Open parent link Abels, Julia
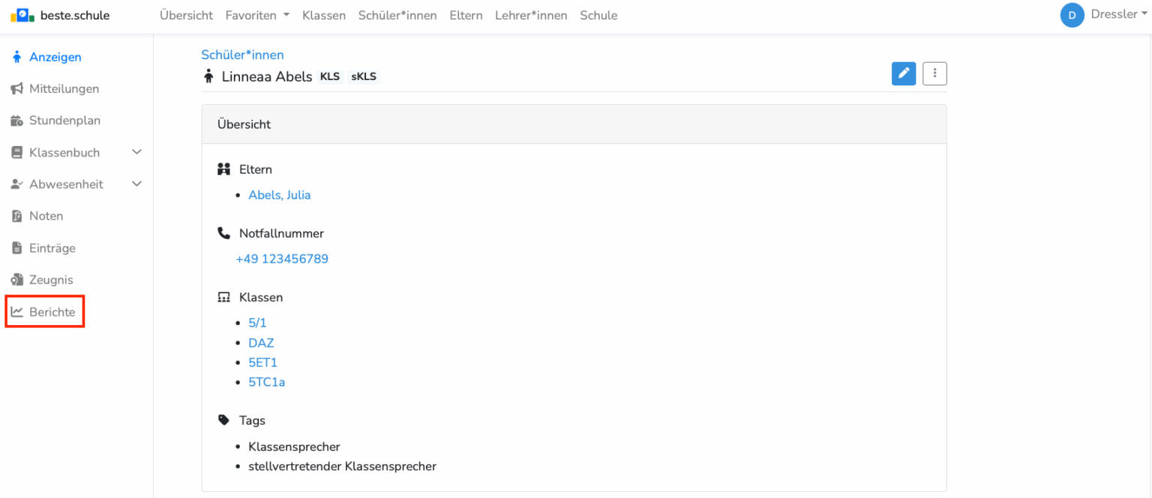 pos(279,195)
